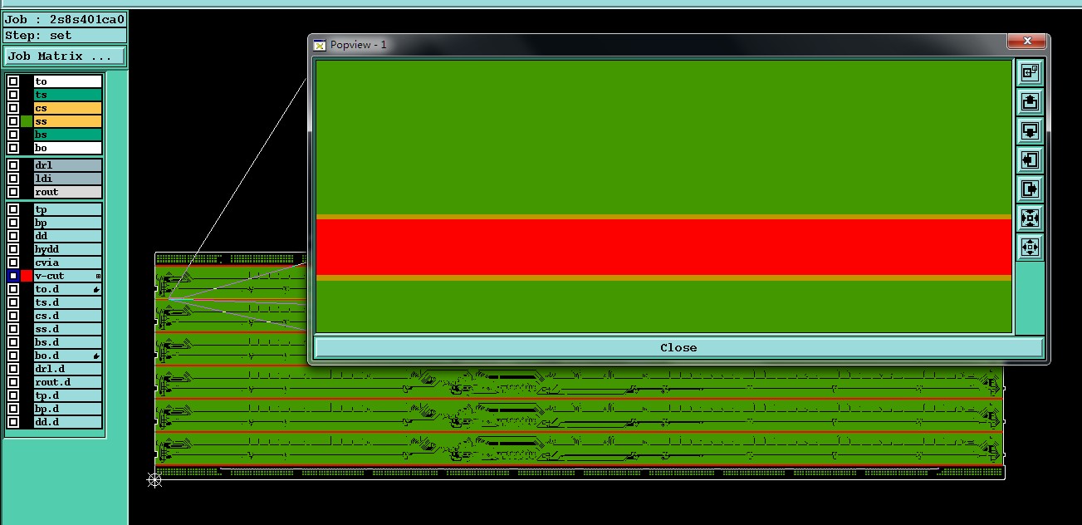This screenshot has width=1082, height=525.
Task: Select the ldi layer name
Action: (68, 179)
